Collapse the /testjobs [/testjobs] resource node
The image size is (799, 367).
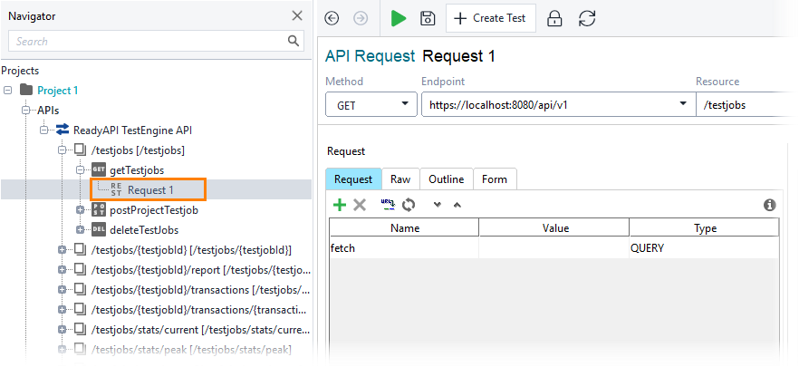[x=63, y=150]
